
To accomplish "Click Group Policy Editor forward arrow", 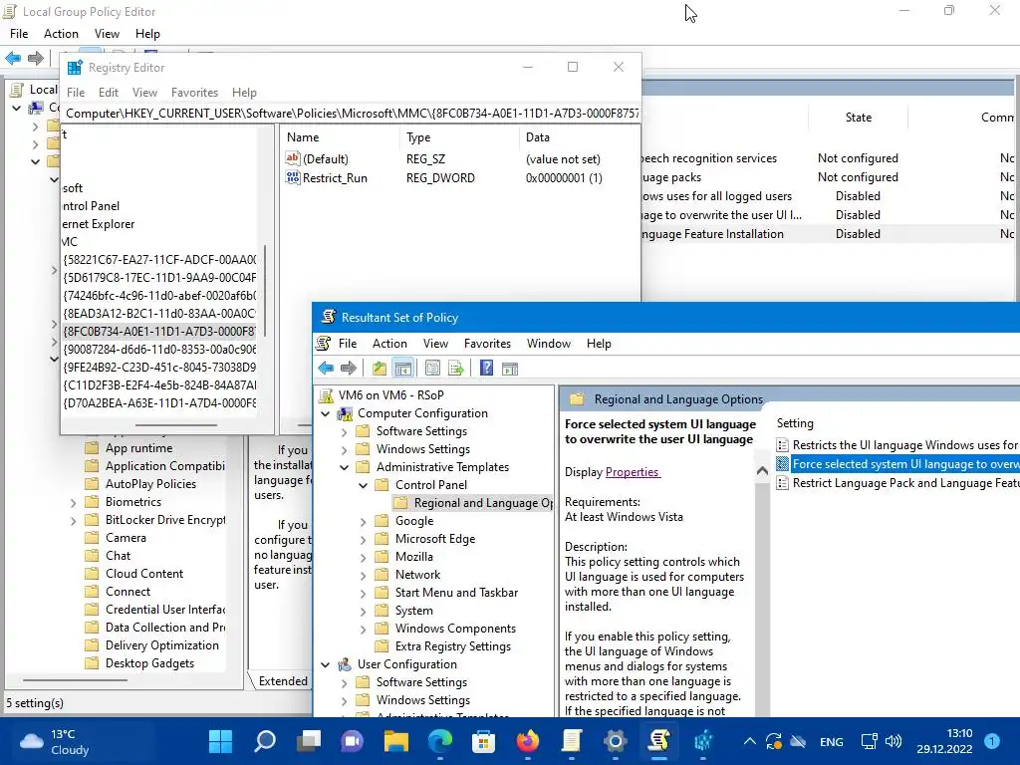I will pyautogui.click(x=36, y=58).
